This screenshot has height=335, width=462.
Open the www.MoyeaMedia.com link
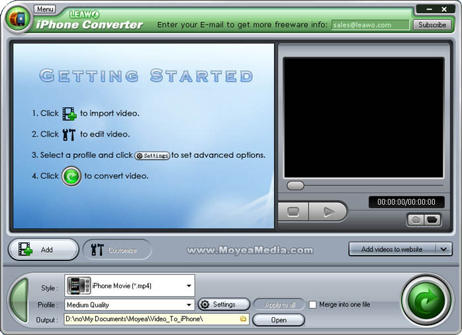point(250,250)
